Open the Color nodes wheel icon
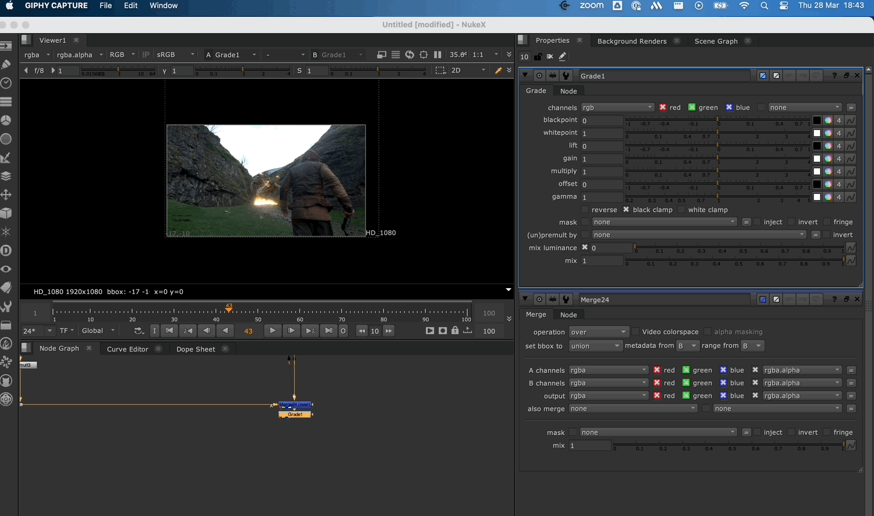The height and width of the screenshot is (516, 874). pyautogui.click(x=6, y=120)
